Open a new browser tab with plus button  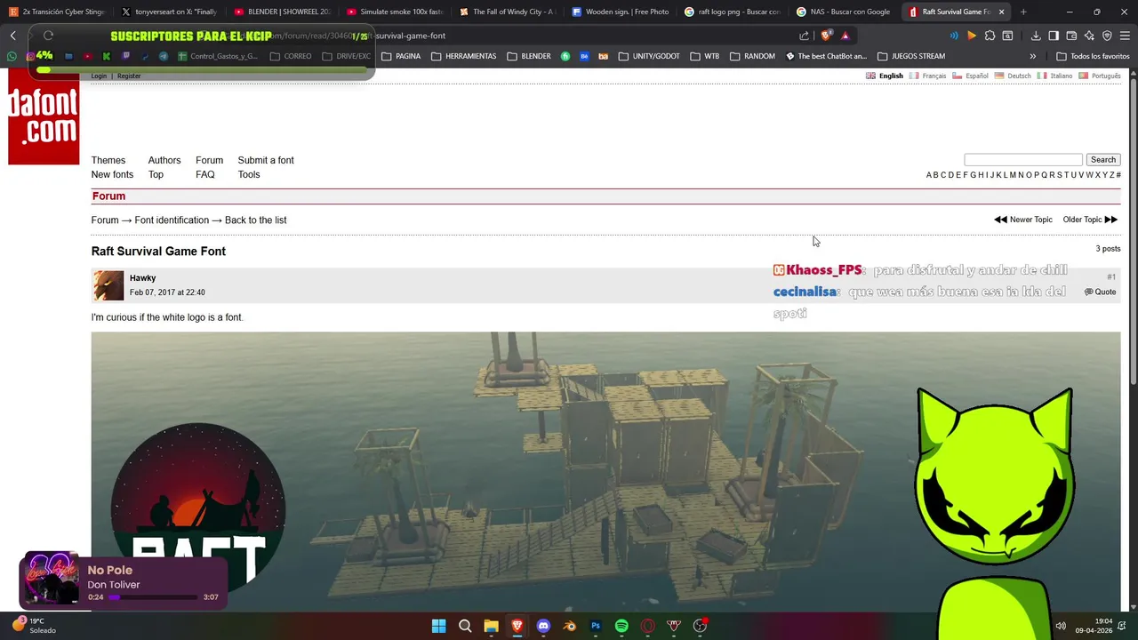pos(1023,12)
